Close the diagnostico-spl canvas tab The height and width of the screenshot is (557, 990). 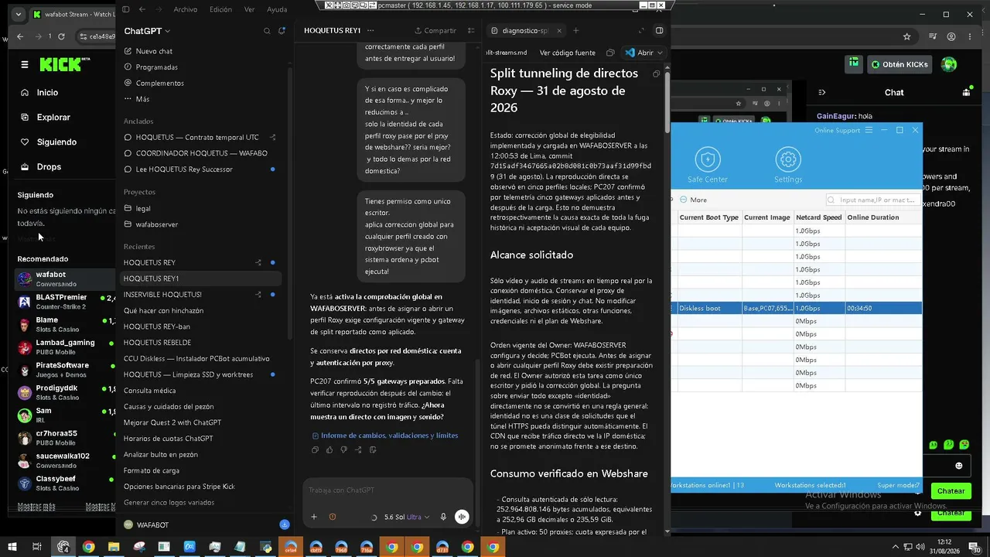558,31
